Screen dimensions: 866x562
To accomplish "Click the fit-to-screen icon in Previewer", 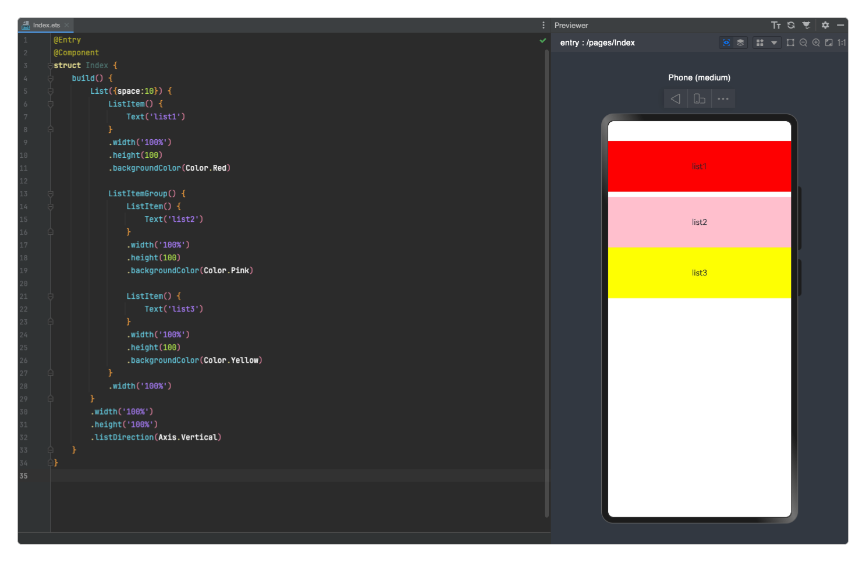I will (829, 43).
